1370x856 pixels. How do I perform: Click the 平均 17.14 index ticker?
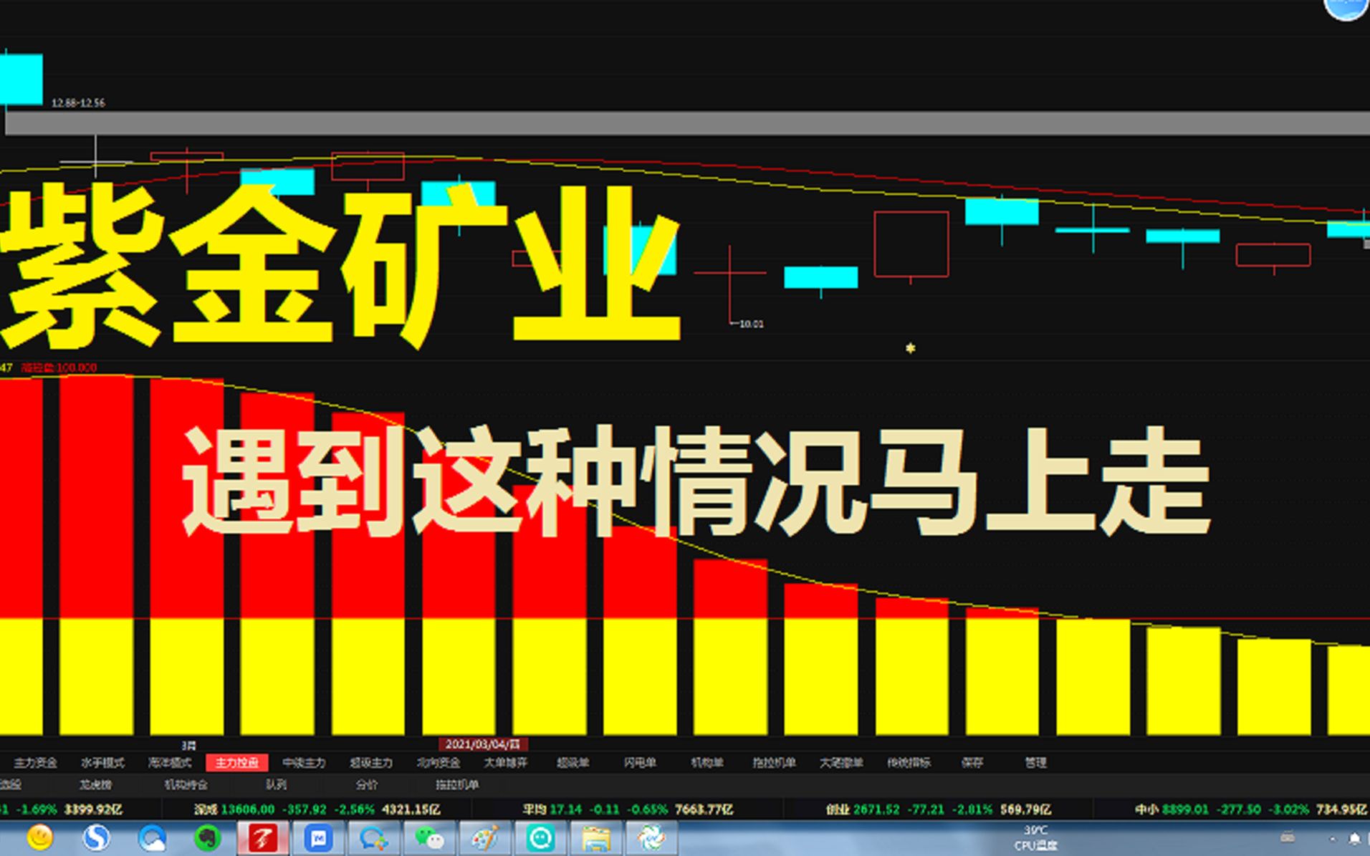pos(627,809)
